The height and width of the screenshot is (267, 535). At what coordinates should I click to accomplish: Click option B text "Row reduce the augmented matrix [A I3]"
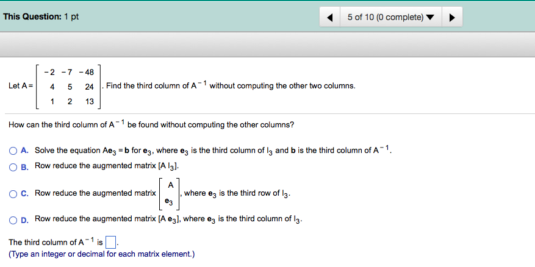click(x=107, y=166)
